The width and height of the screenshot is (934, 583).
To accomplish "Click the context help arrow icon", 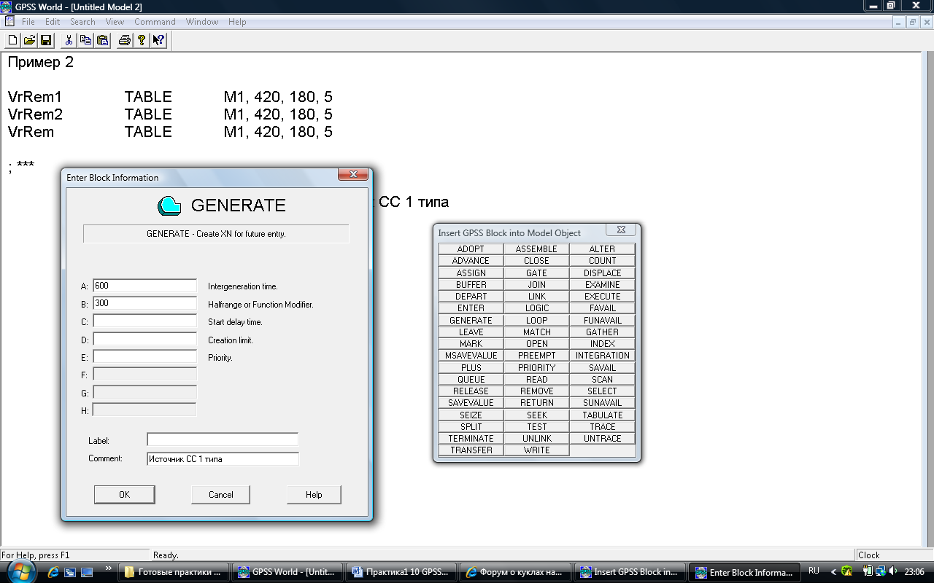I will [158, 40].
